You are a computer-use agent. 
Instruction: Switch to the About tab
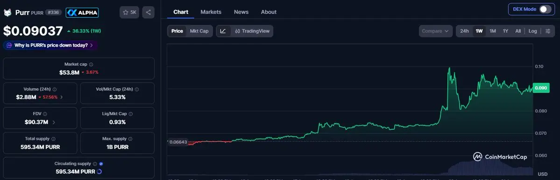click(269, 12)
